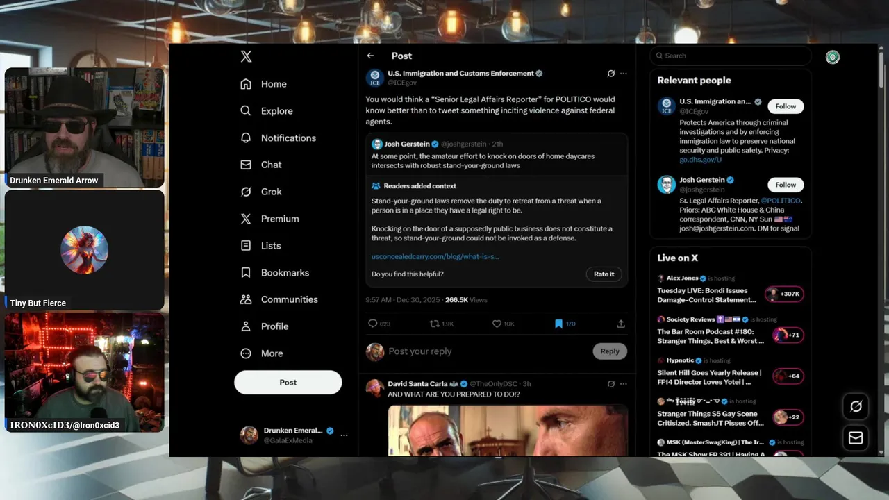Click the white Post button in sidebar
This screenshot has width=889, height=500.
(288, 383)
